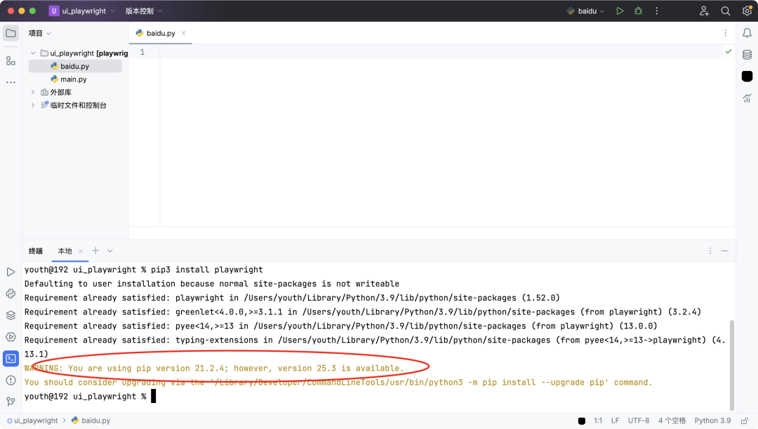Open more run actions menu

[656, 11]
